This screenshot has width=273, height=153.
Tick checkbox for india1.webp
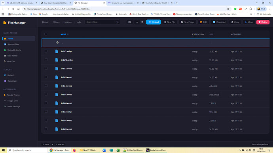point(46,51)
